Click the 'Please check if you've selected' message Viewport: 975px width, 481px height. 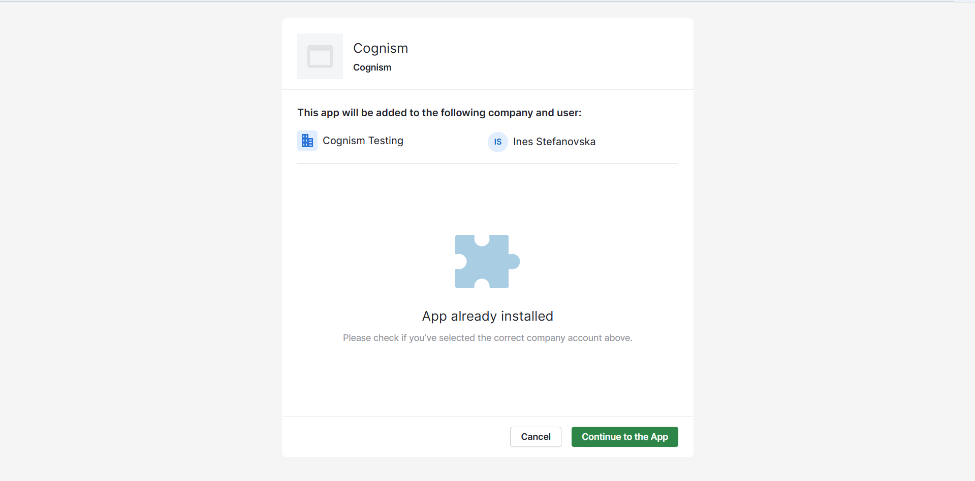[487, 338]
